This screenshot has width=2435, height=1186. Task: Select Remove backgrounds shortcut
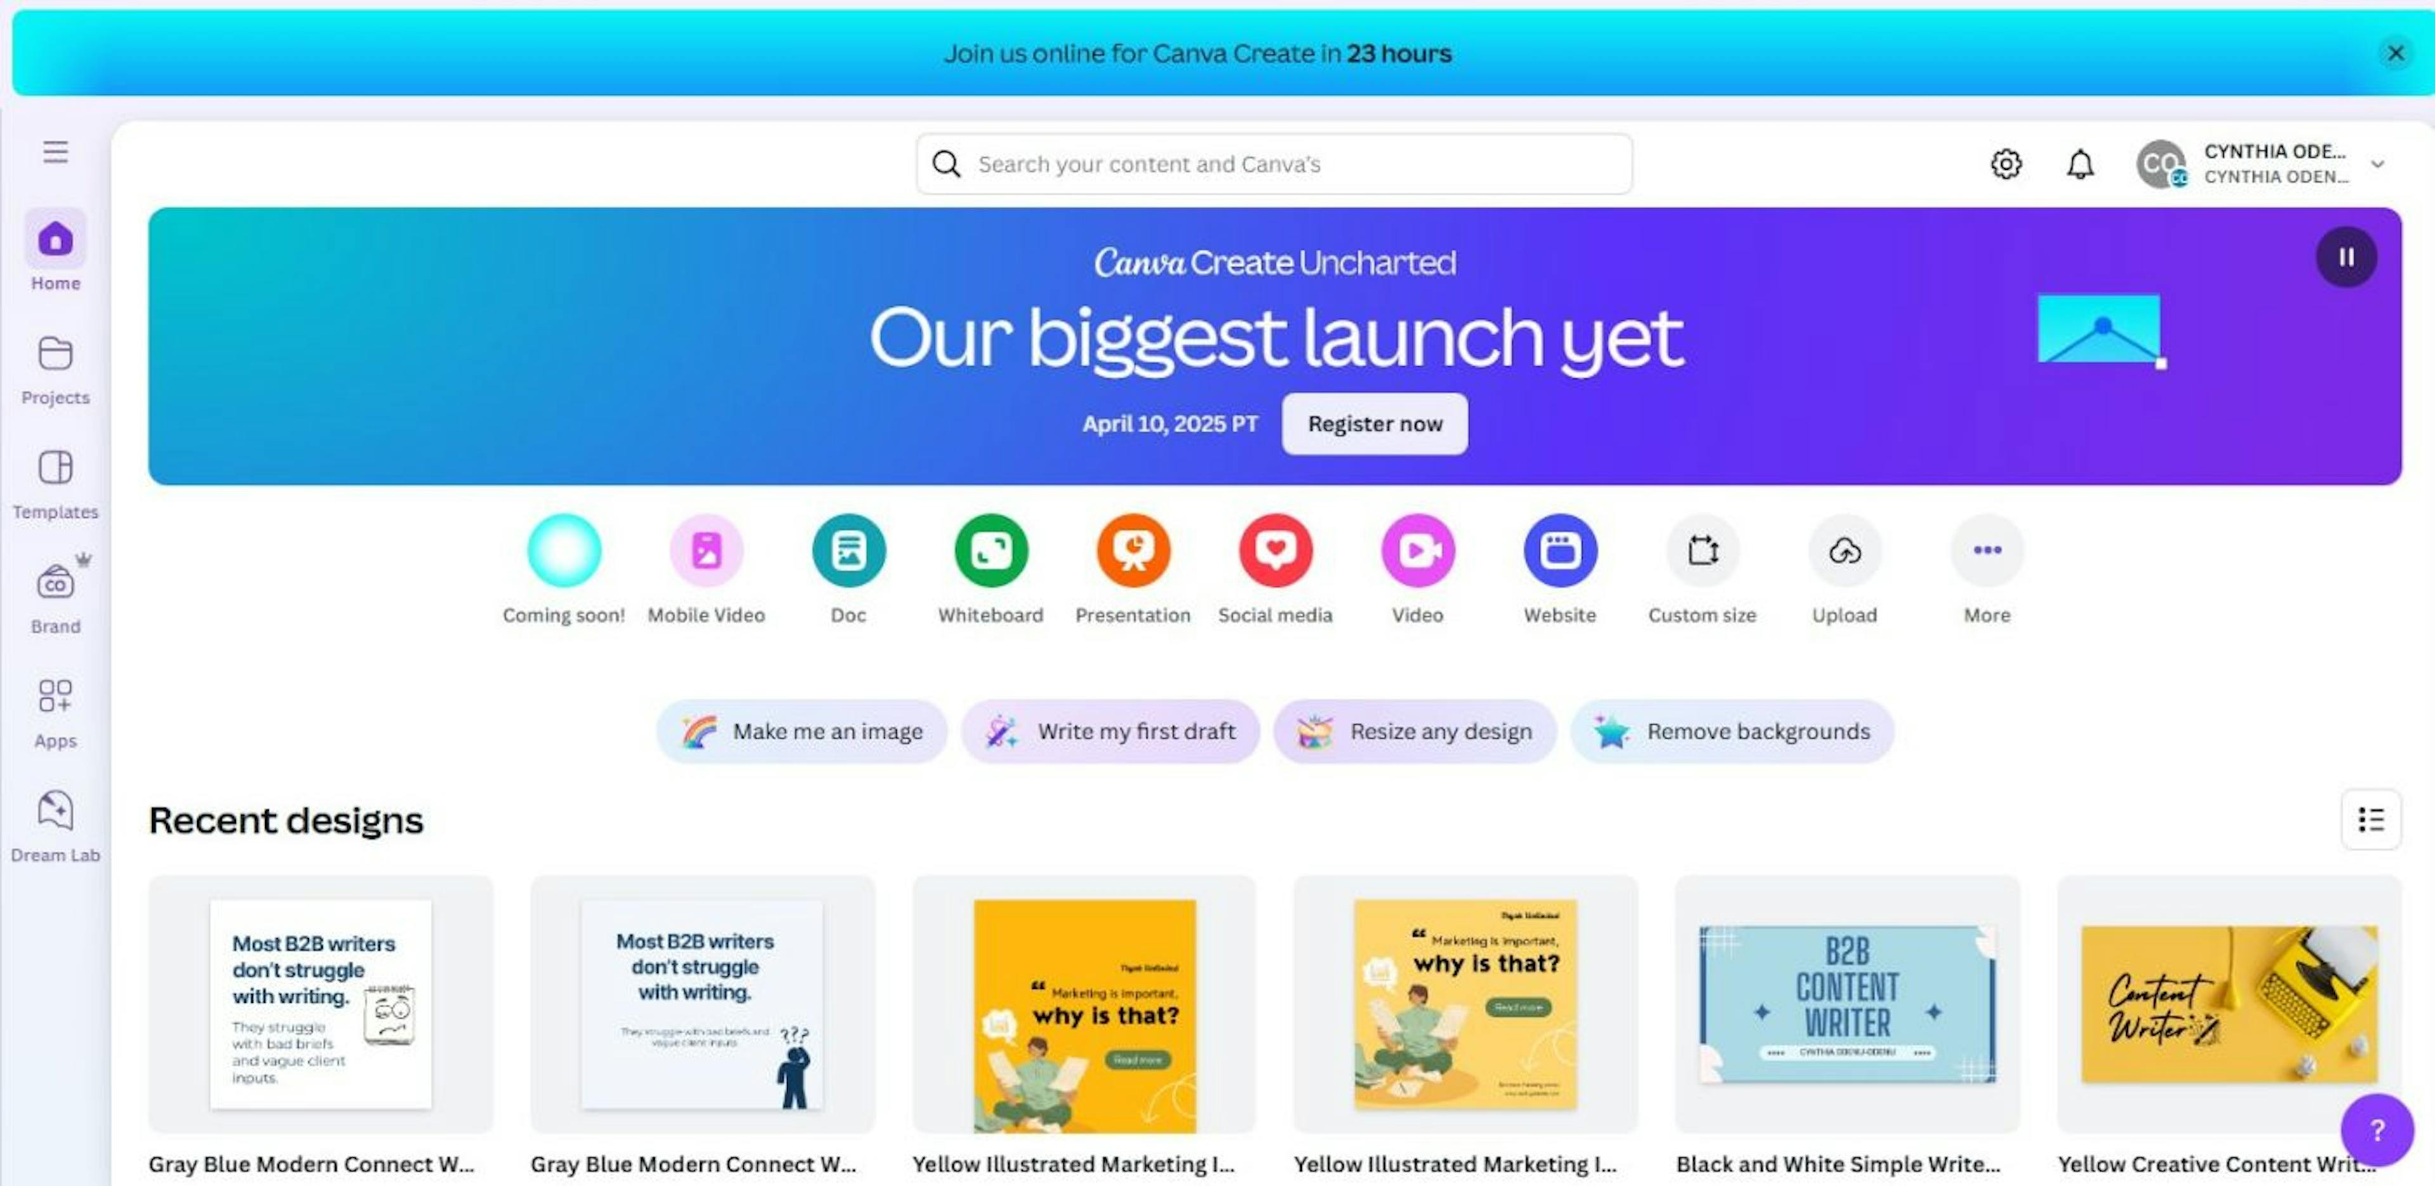(x=1732, y=732)
